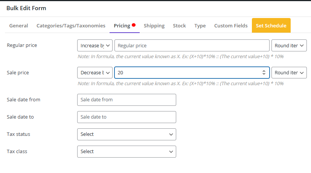Screen dimensions: 311x173
Task: Go to the Shipping tab
Action: tap(154, 26)
